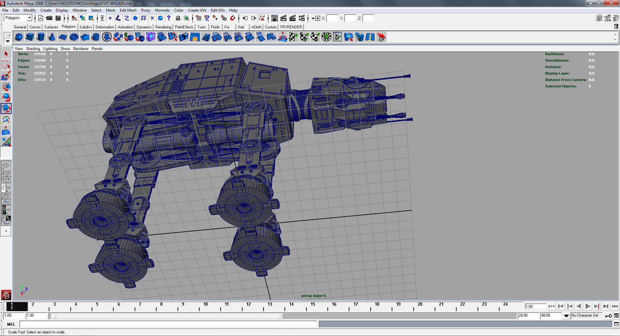Screen dimensions: 620x336
Task: Create a polygon pipe from the shelf
Action: click(x=96, y=37)
